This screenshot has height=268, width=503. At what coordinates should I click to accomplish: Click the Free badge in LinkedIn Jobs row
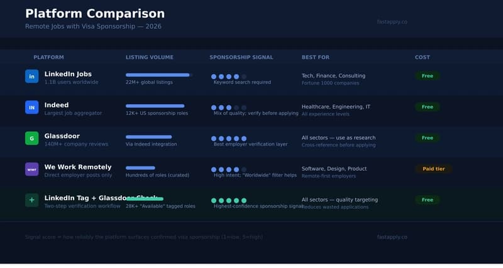click(427, 76)
